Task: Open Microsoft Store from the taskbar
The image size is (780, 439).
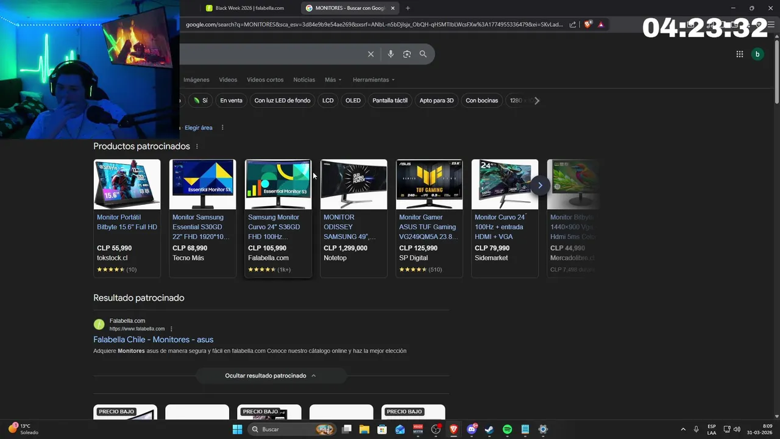Action: (x=382, y=429)
